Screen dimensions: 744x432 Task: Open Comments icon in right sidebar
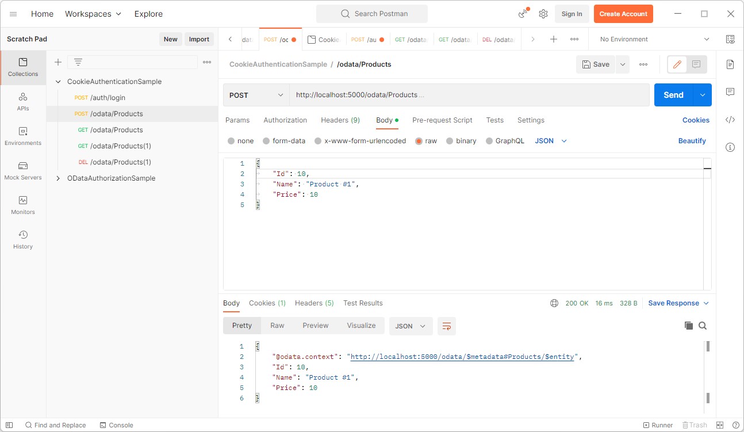(x=730, y=92)
